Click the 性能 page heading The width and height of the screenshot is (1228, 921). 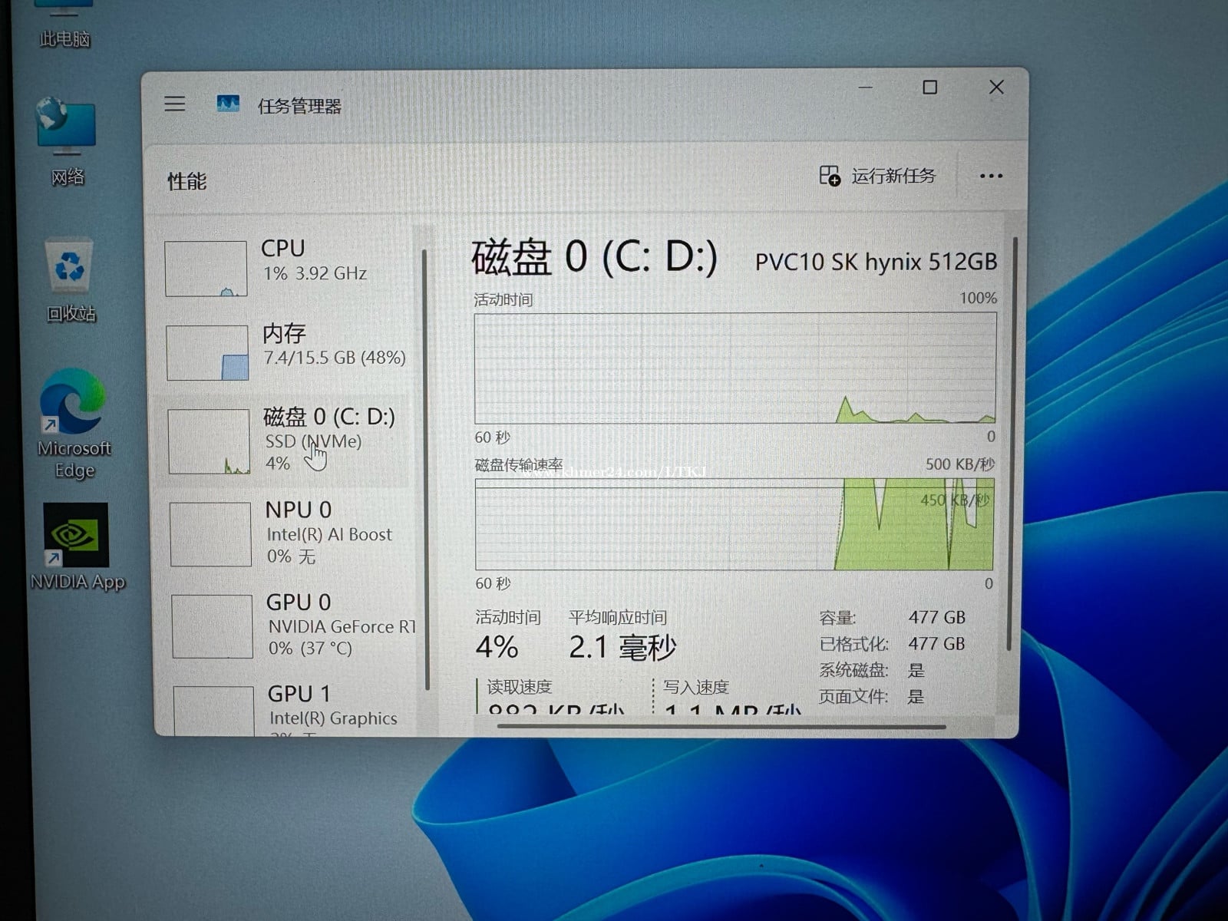coord(187,182)
